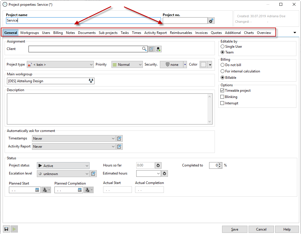This screenshot has width=301, height=234.
Task: Click the save disk icon at bottom left
Action: point(6,229)
